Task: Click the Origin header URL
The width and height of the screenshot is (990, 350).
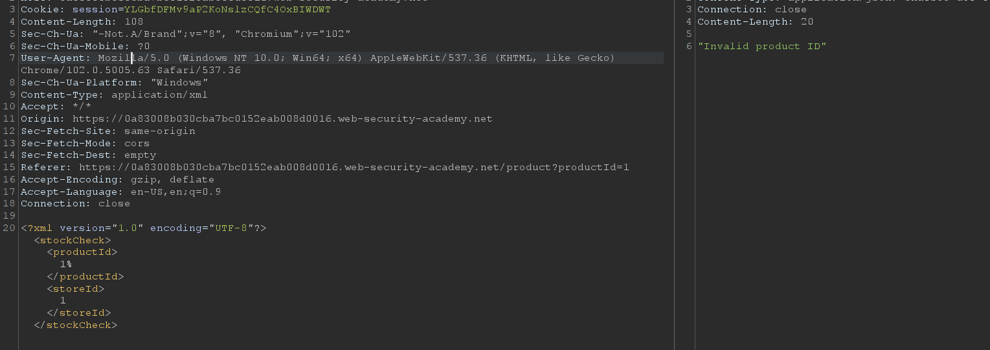Action: pyautogui.click(x=282, y=119)
